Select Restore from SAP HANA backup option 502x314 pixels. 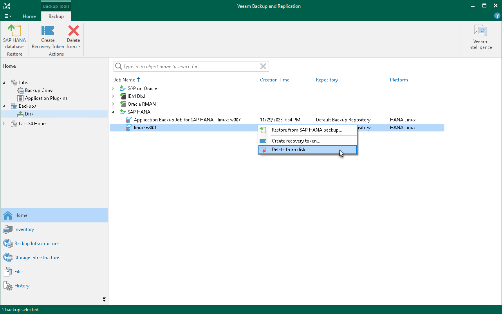click(x=307, y=130)
